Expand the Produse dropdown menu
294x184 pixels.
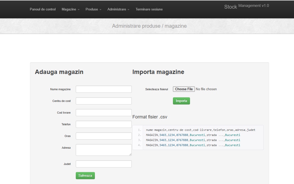pos(93,9)
